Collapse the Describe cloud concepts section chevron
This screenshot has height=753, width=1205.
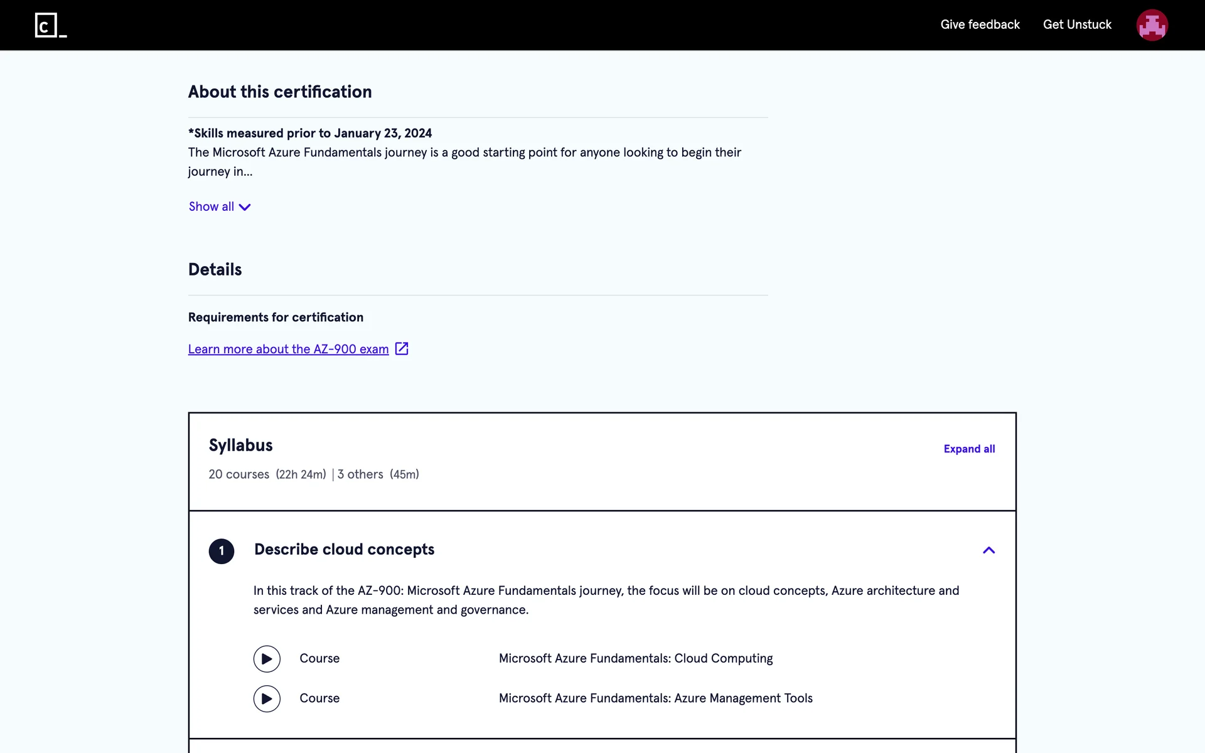(988, 550)
